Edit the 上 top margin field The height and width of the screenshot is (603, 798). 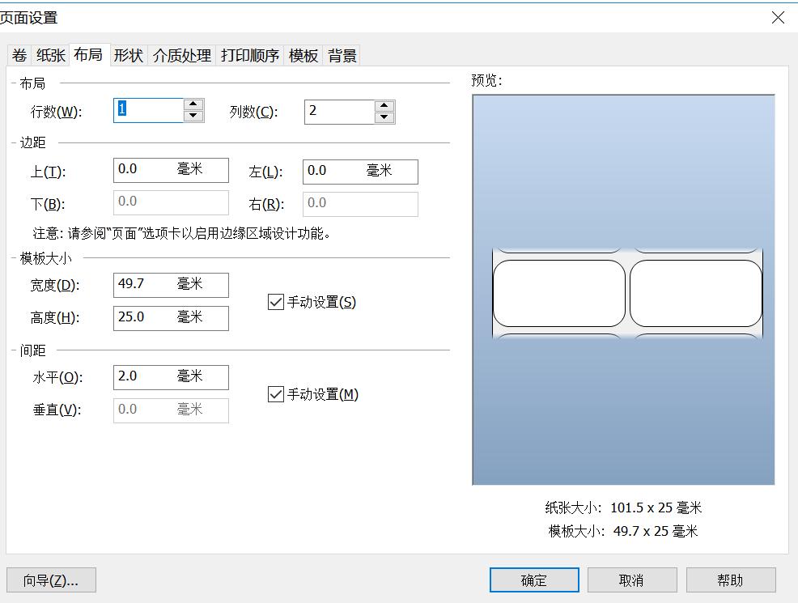click(x=170, y=171)
